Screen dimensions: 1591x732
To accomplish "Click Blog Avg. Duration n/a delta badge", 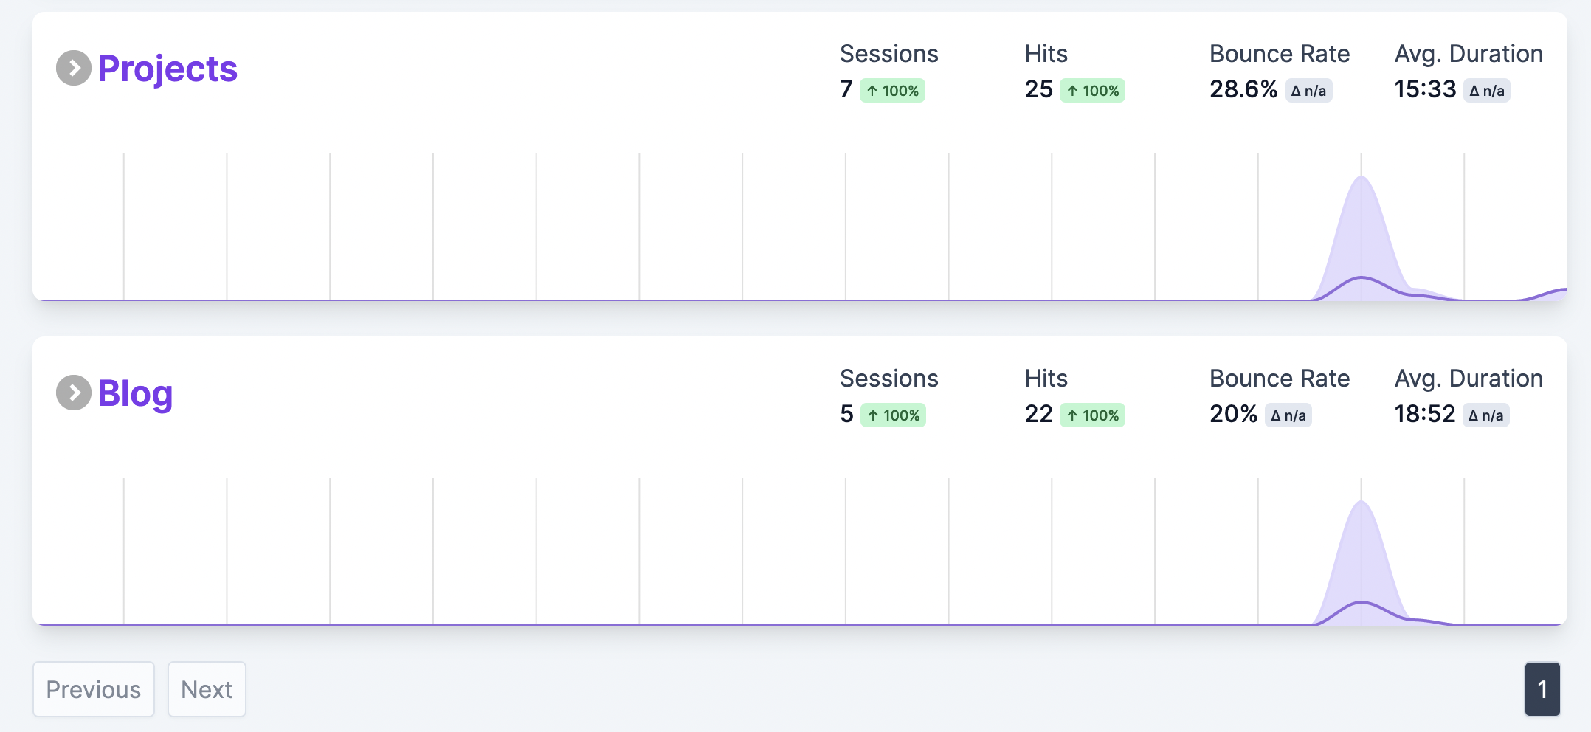I will (x=1485, y=415).
